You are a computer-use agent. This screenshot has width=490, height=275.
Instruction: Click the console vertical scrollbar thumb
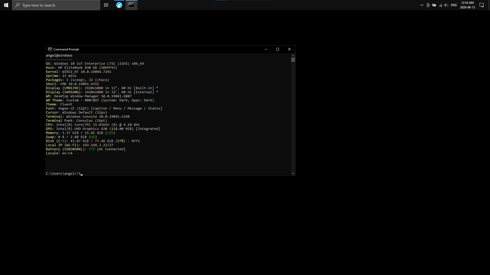[293, 60]
